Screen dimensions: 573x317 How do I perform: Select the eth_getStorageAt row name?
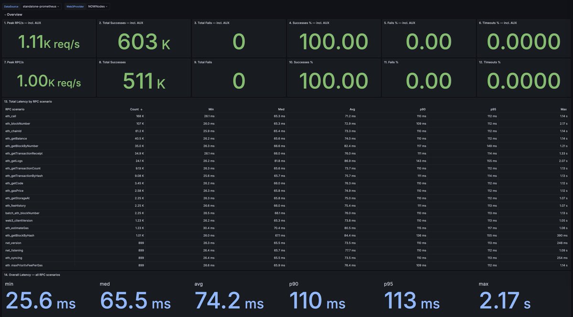(x=17, y=198)
